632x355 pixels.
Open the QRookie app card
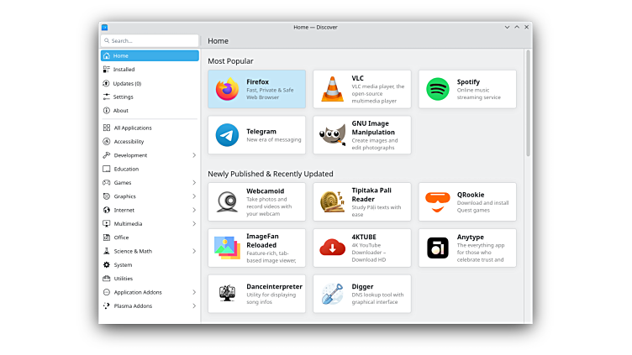tap(467, 202)
